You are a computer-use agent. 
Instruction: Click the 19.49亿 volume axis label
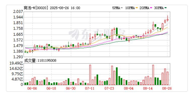pyautogui.click(x=16, y=63)
